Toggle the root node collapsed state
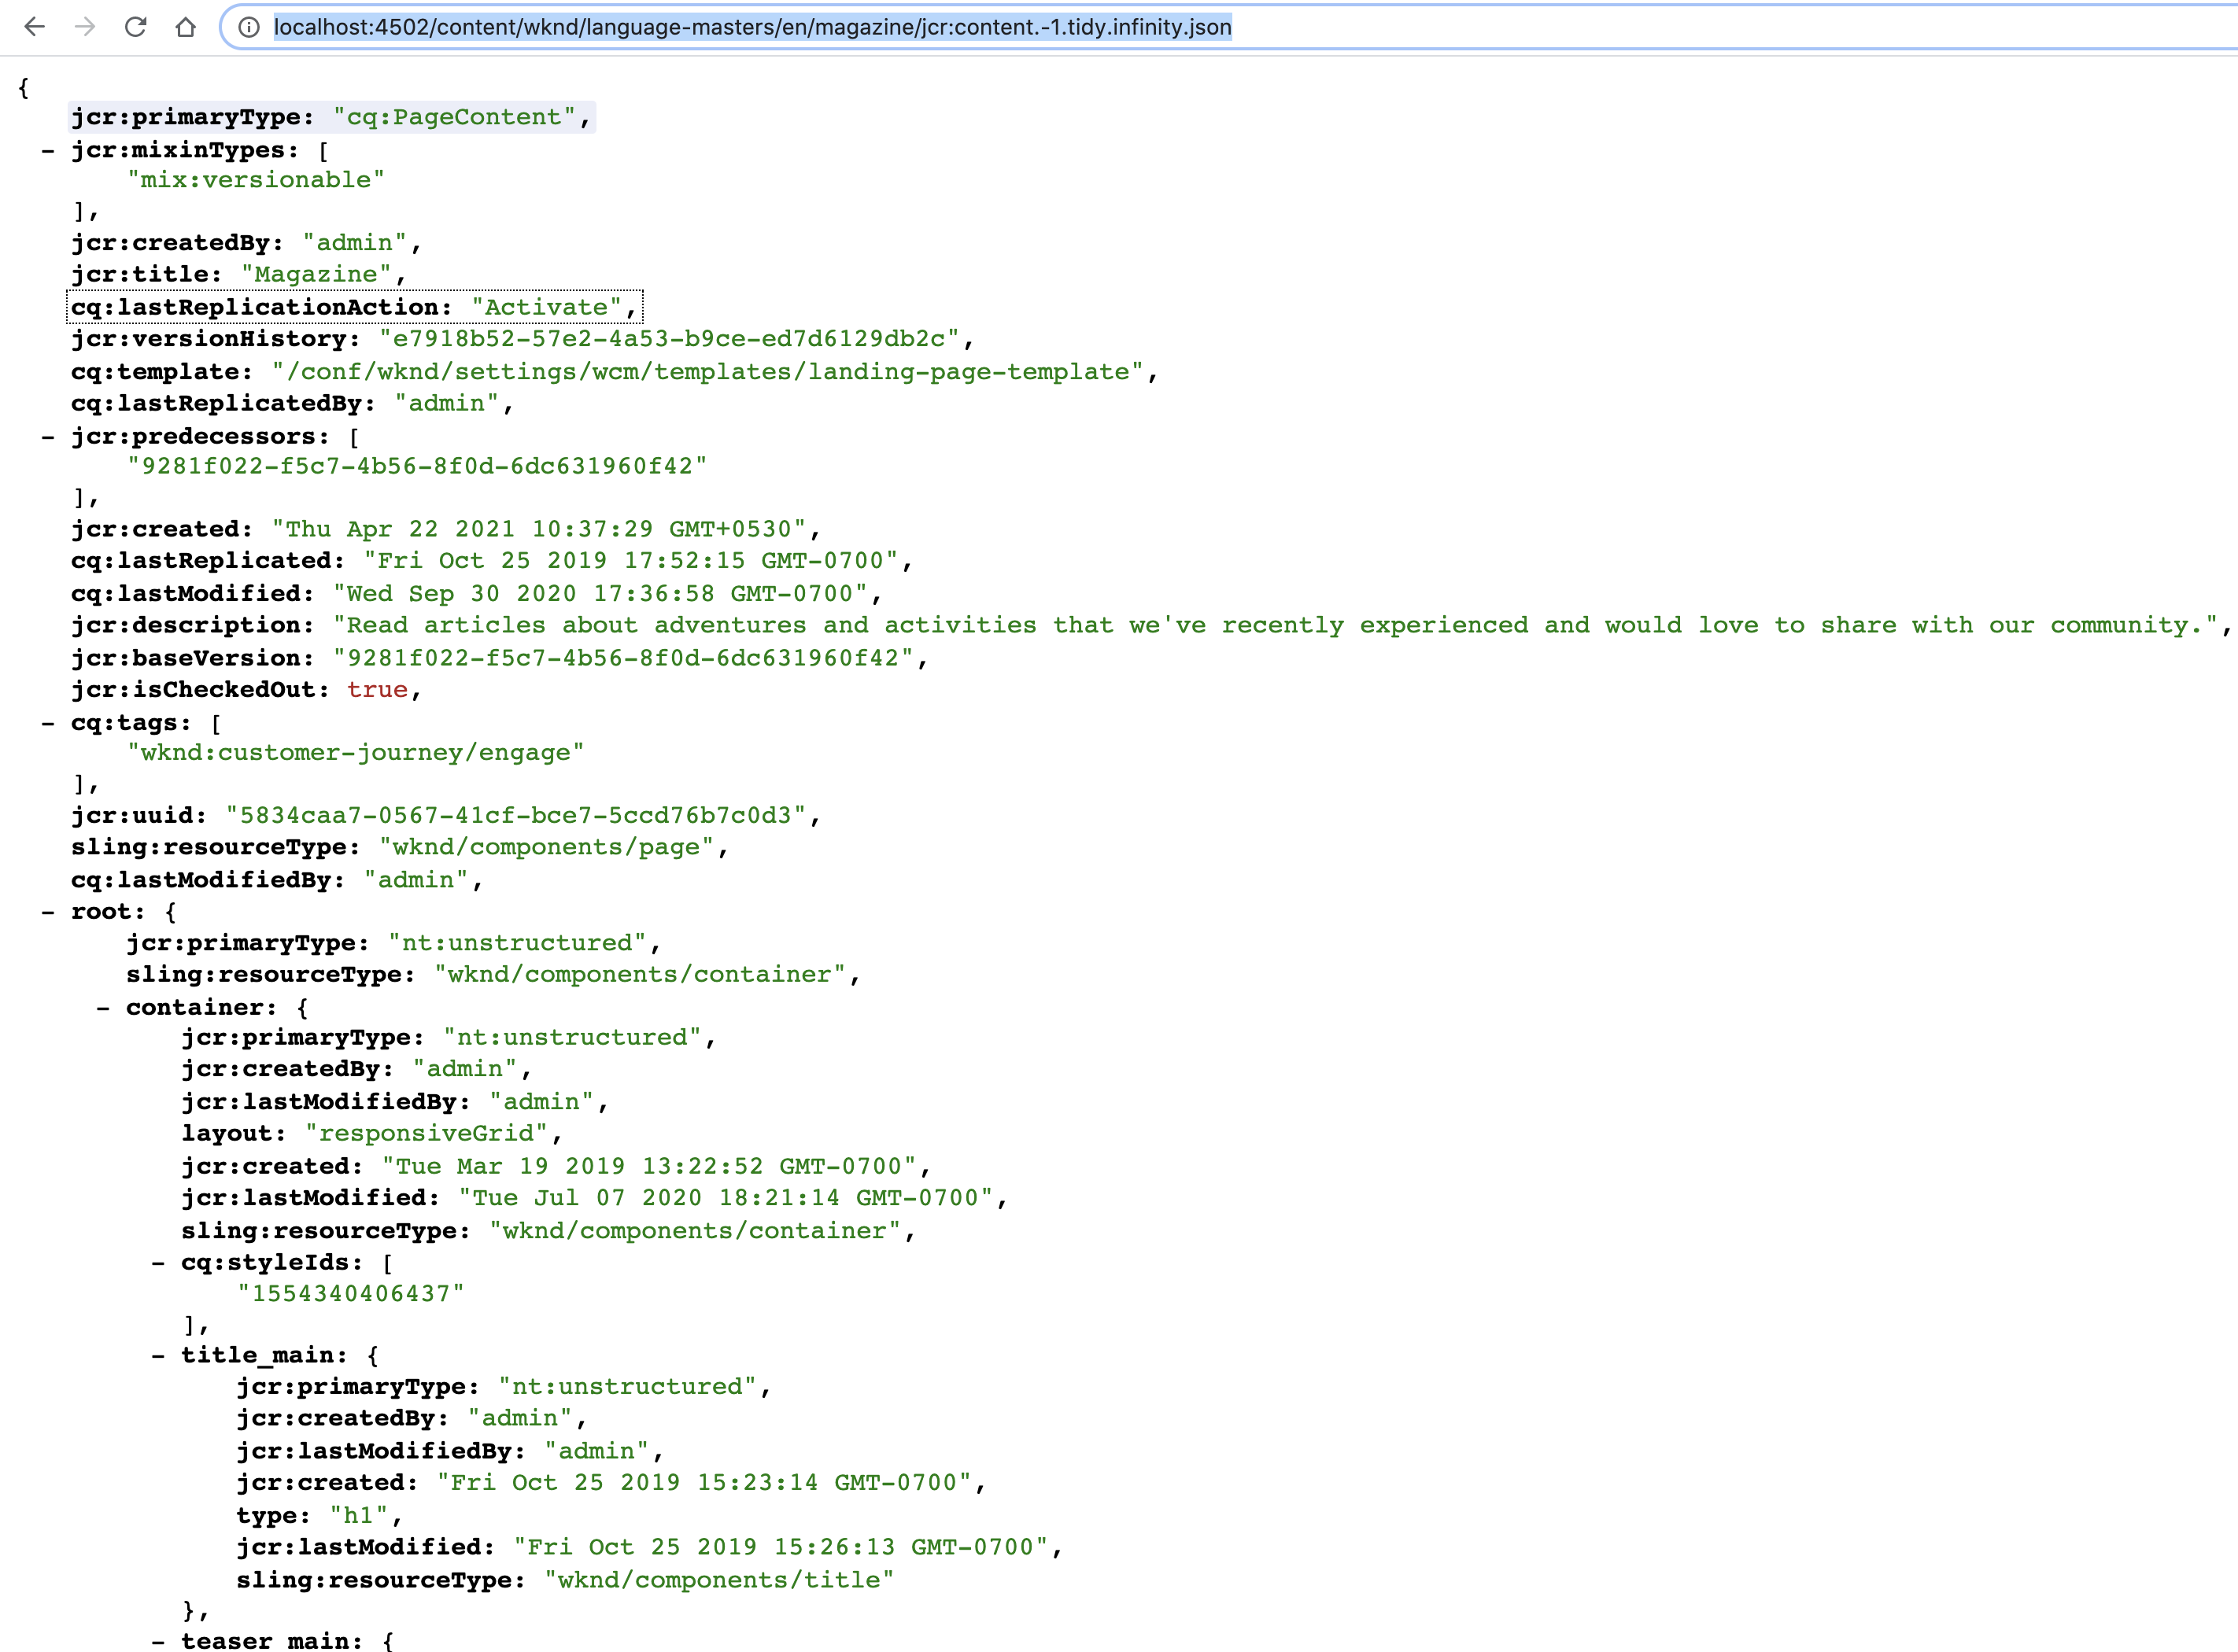Viewport: 2238px width, 1652px height. click(x=47, y=911)
